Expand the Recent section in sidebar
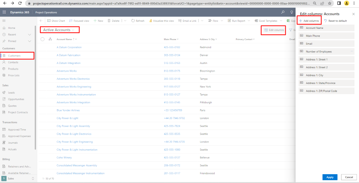Image resolution: width=359 pixels, height=183 pixels. [29, 34]
